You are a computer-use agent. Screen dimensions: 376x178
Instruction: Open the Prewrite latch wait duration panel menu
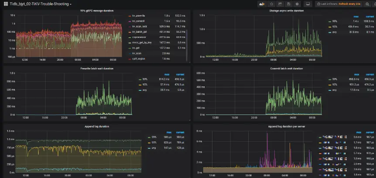point(97,68)
